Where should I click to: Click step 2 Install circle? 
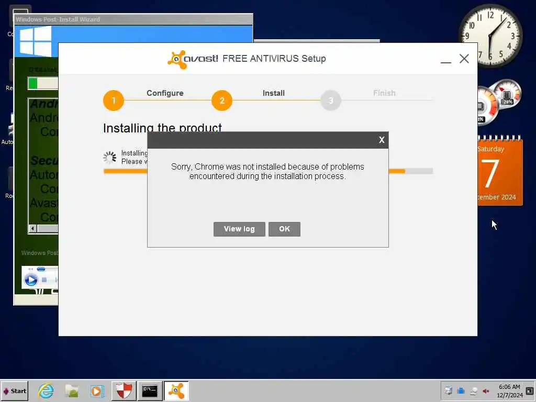(x=222, y=100)
